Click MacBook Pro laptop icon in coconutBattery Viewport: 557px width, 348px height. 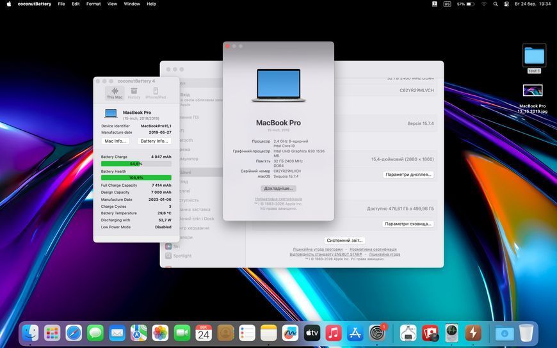(111, 114)
